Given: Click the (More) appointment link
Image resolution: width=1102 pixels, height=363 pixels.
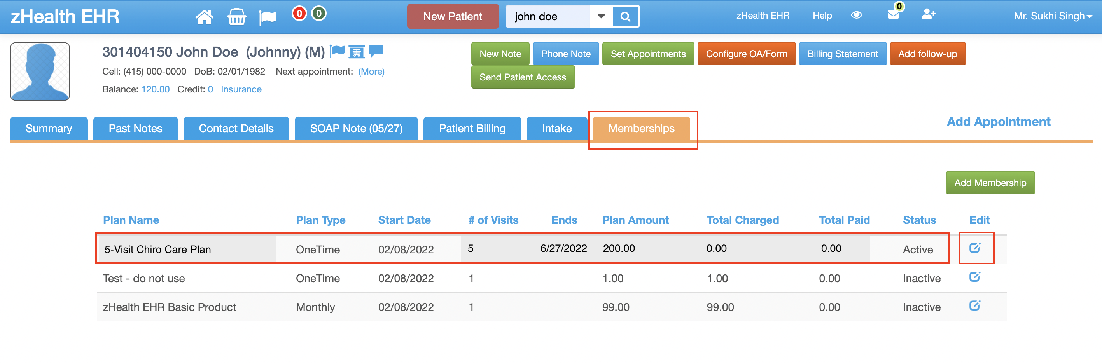Looking at the screenshot, I should point(371,72).
